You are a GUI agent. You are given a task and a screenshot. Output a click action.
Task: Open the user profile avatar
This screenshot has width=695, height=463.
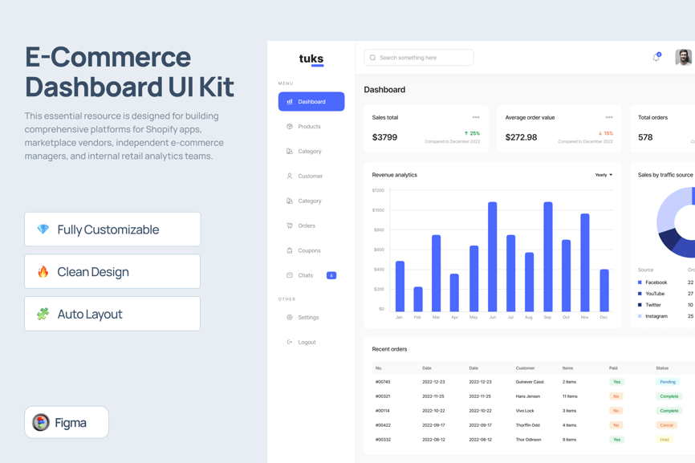(683, 57)
